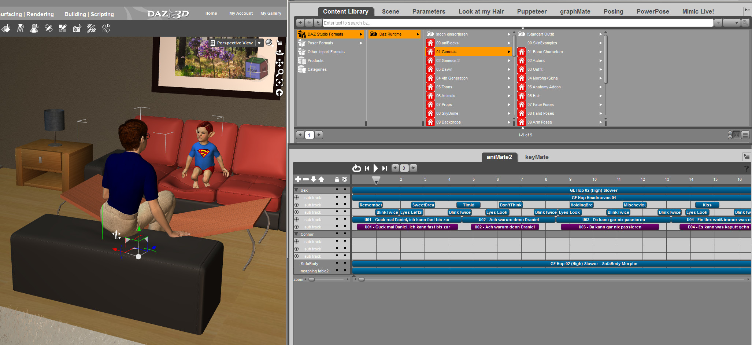Click the viewport Orbit camera icon

point(279,53)
